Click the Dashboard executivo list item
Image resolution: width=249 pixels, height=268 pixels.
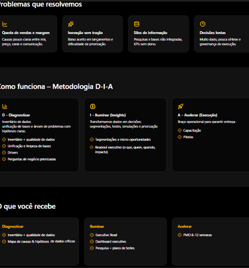(x=108, y=241)
